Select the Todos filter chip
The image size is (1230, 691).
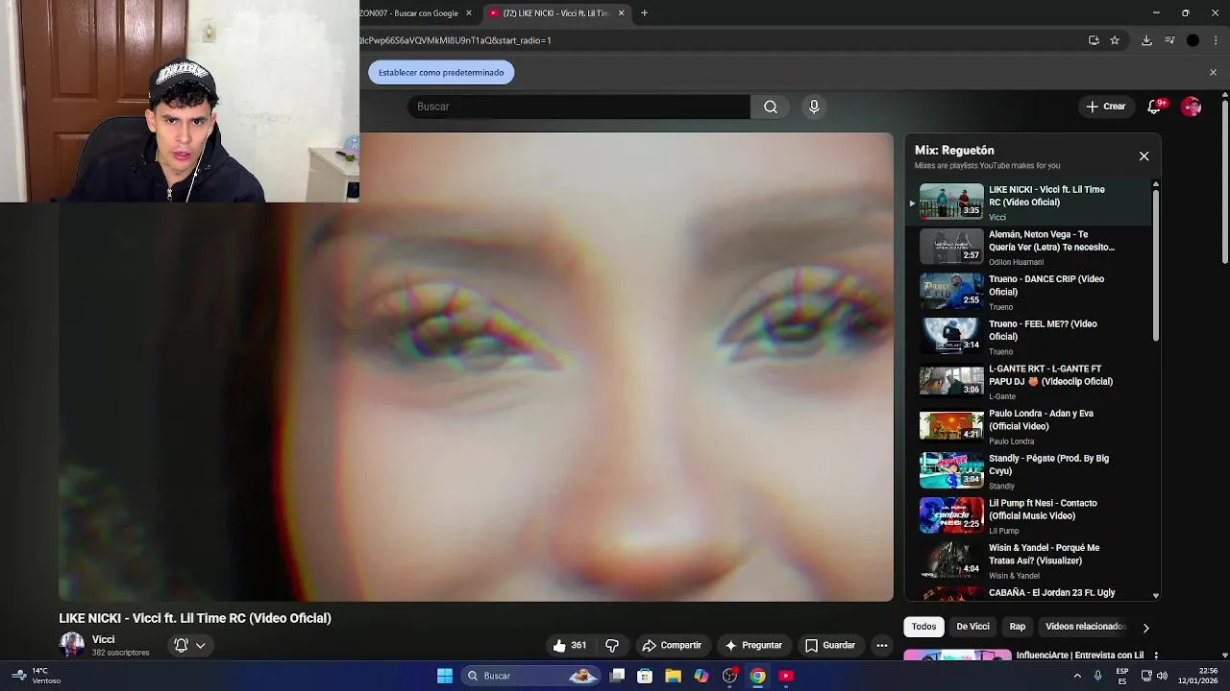point(923,627)
